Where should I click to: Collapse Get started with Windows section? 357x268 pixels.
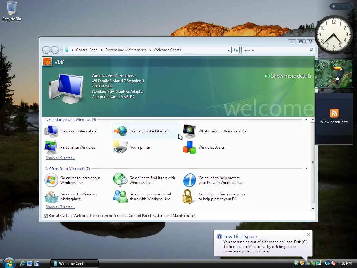306,120
